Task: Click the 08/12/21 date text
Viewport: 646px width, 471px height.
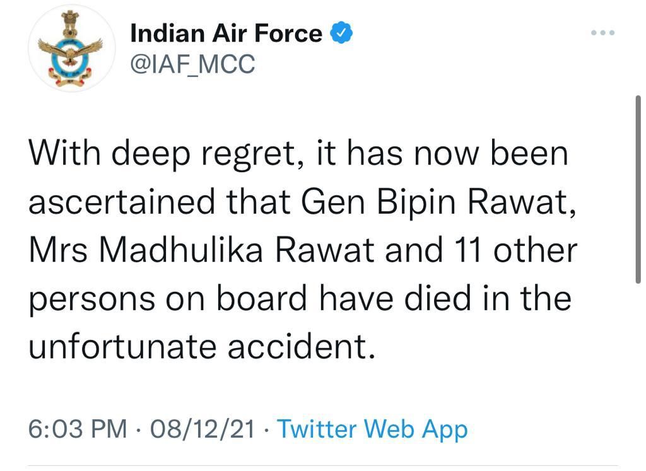Action: tap(203, 430)
